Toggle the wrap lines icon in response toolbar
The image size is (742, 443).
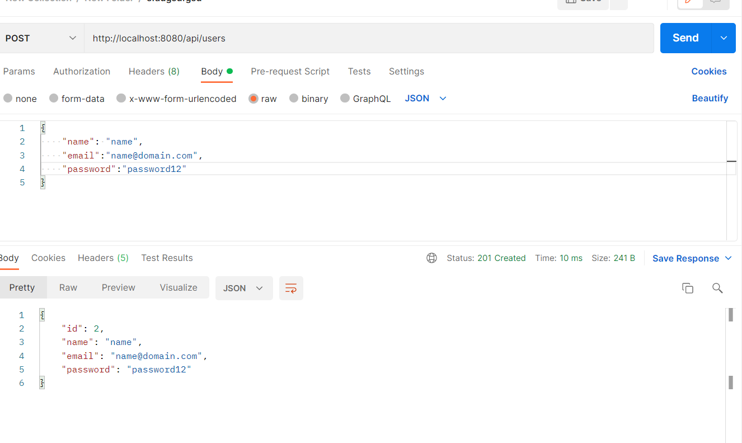pyautogui.click(x=291, y=288)
